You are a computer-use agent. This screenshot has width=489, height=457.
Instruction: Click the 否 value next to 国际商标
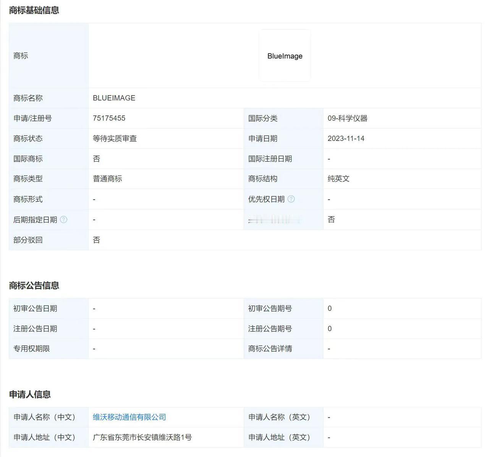pyautogui.click(x=96, y=159)
